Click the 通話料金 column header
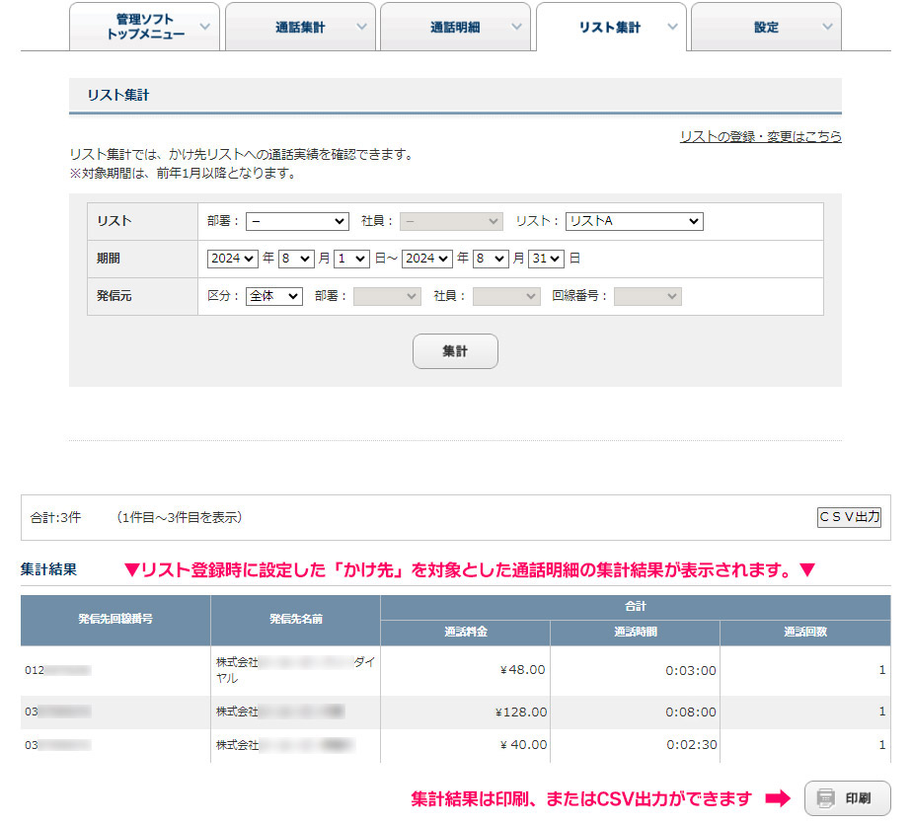This screenshot has width=912, height=824. click(465, 633)
